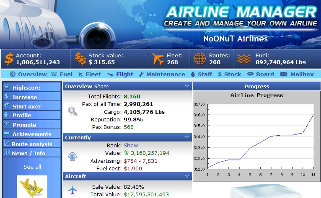
Task: Select Route analysis in sidebar
Action: (x=32, y=144)
